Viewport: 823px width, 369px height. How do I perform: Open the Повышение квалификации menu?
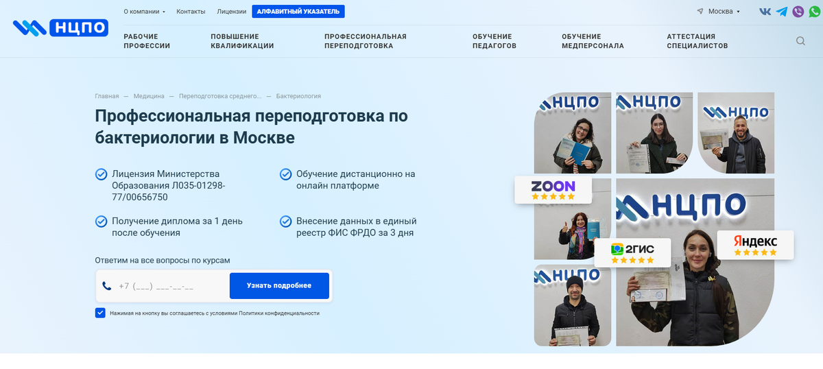tap(242, 41)
